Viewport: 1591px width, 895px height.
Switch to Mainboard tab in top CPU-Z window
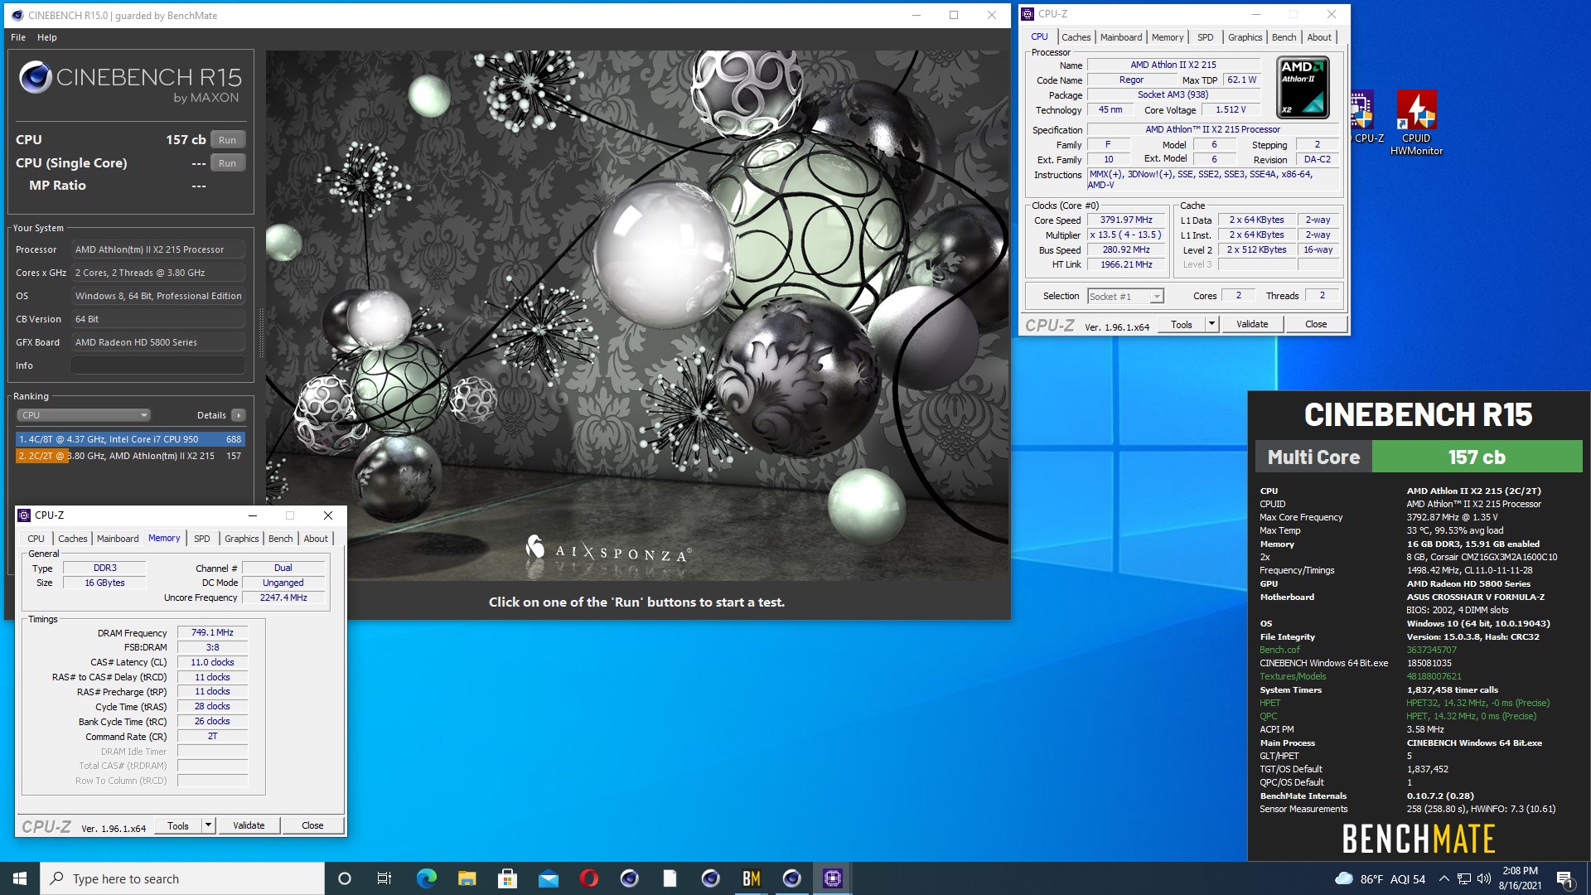(x=1121, y=37)
